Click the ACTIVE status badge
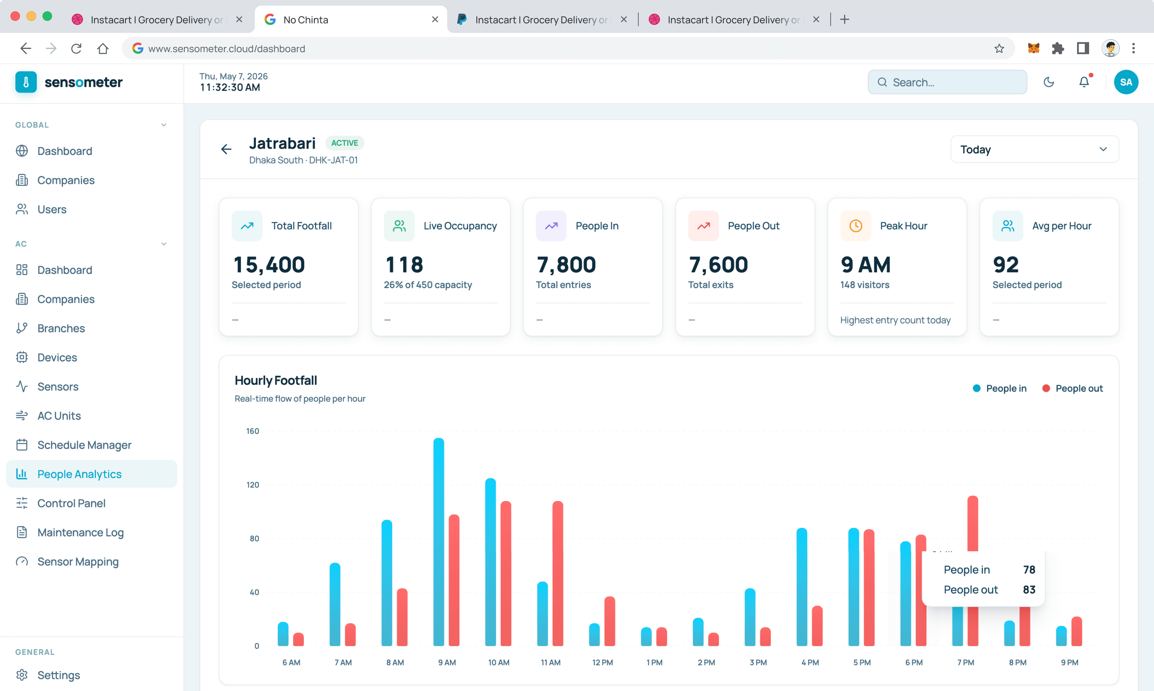The height and width of the screenshot is (691, 1154). coord(344,143)
